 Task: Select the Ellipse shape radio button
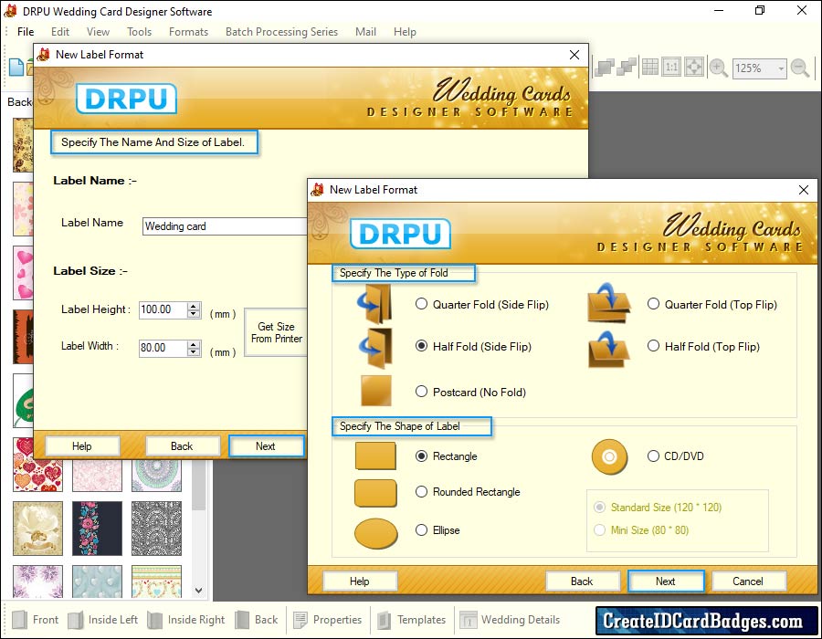pyautogui.click(x=421, y=530)
